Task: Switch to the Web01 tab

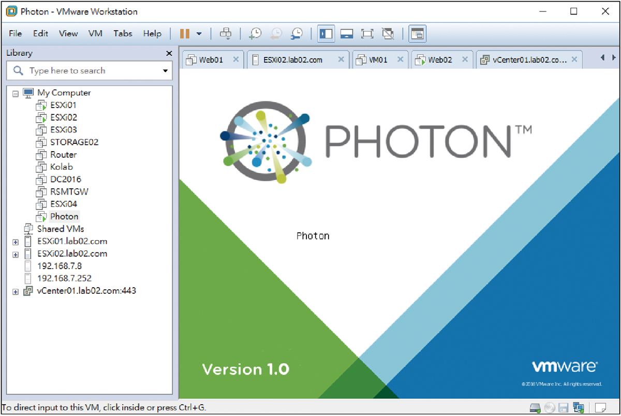Action: pyautogui.click(x=211, y=60)
